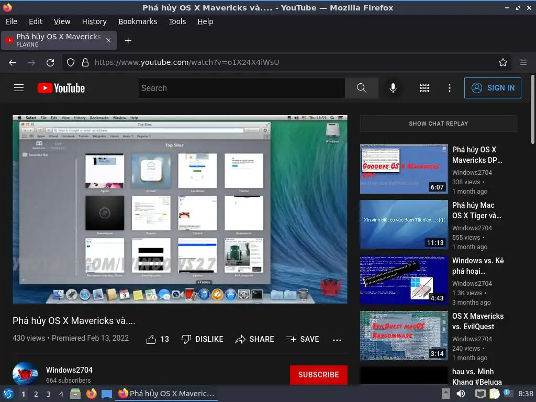Search with your voice via the microphone

(x=393, y=88)
